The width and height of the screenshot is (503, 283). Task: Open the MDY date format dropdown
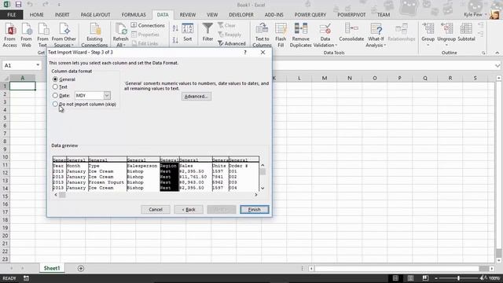(107, 95)
